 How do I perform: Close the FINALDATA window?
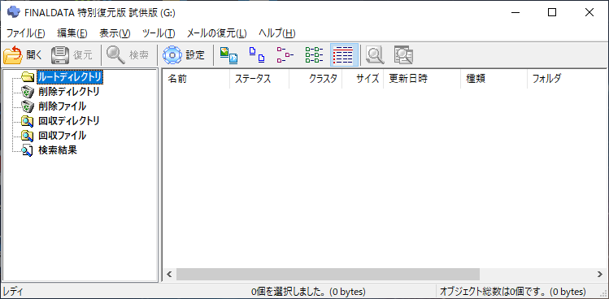tap(589, 12)
